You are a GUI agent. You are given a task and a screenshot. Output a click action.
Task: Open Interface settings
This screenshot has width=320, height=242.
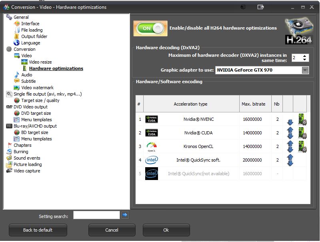(x=30, y=24)
